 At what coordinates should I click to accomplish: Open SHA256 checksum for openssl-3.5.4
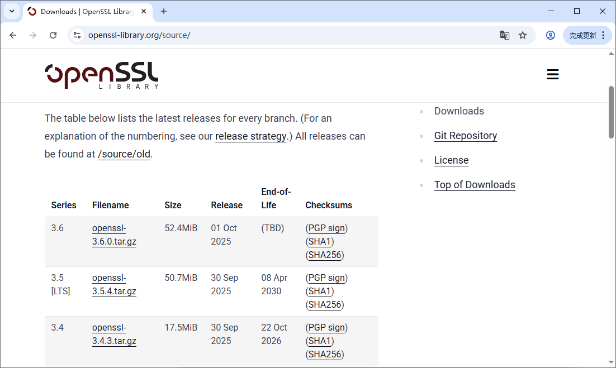[325, 305]
